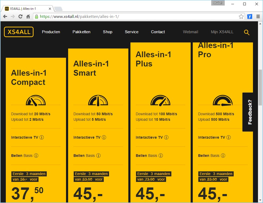Image resolution: width=263 pixels, height=203 pixels.
Task: Go back with the browser back arrow
Action: (5, 16)
